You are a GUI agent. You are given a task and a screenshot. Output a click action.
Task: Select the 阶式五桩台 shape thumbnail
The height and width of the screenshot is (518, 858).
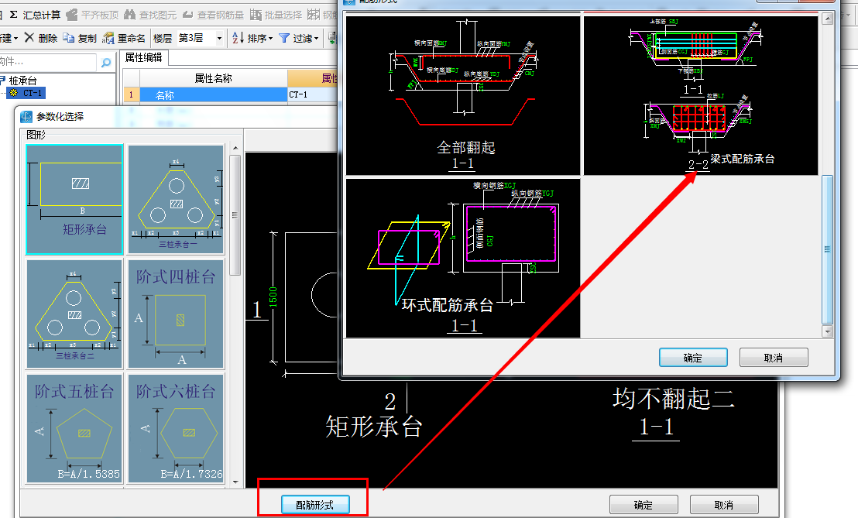[74, 428]
